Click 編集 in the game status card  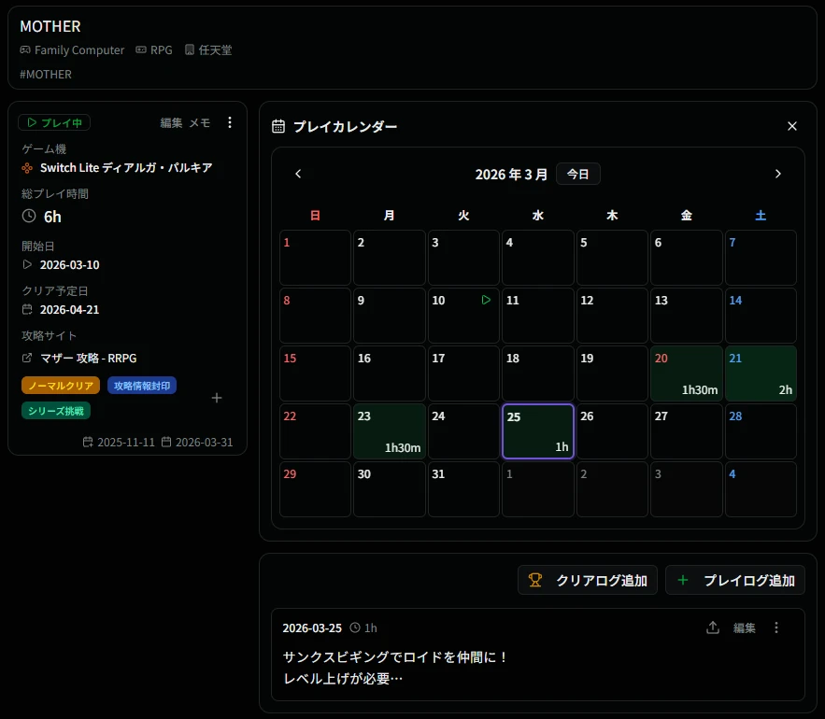171,122
